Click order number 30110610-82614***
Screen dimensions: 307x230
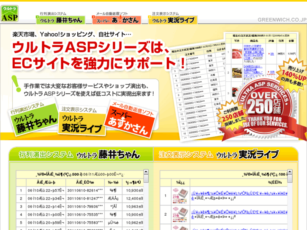85,190
